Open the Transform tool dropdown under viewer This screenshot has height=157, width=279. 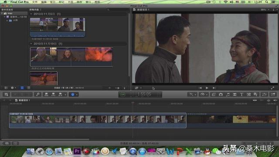138,88
